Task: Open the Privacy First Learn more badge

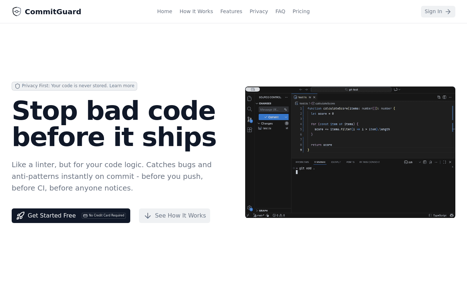Action: (x=74, y=86)
